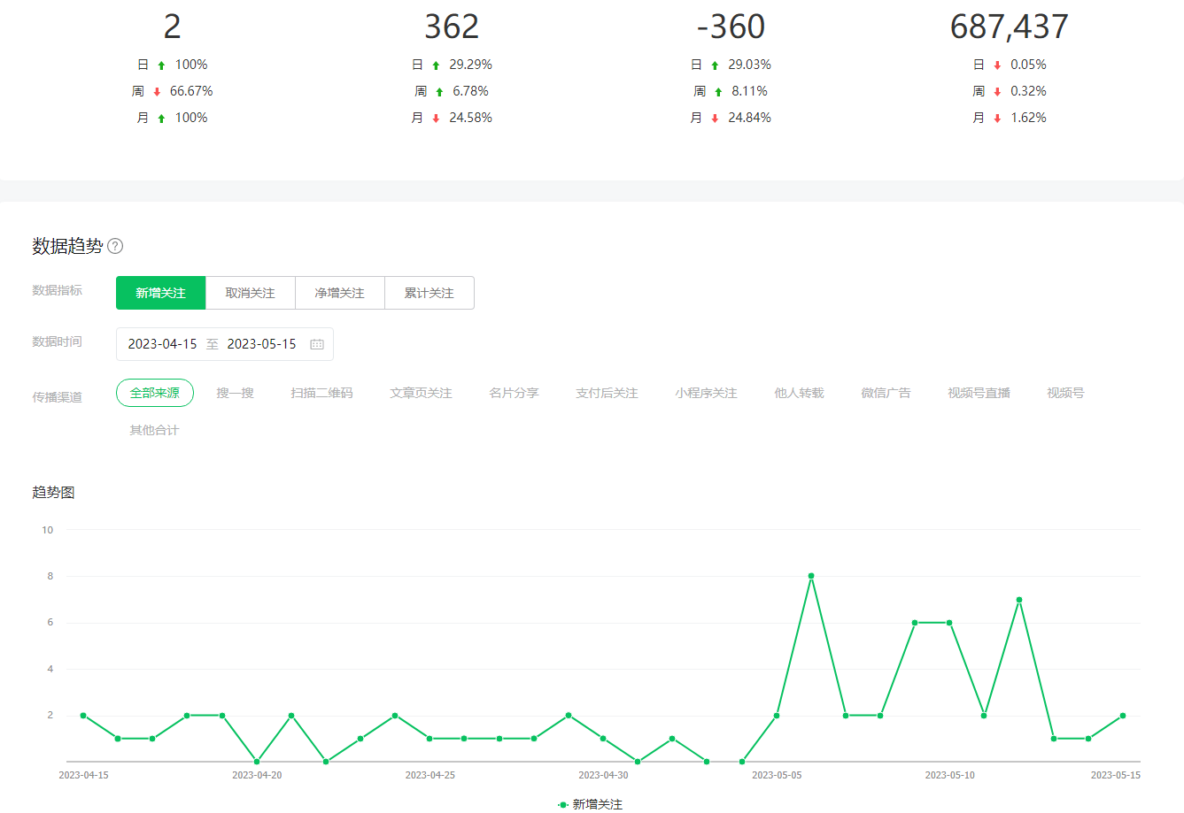This screenshot has height=813, width=1184.
Task: Click the help icon beside 数据趋势
Action: pyautogui.click(x=115, y=247)
